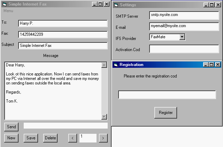The width and height of the screenshot is (223, 147).
Task: Click the Register button
Action: [166, 113]
